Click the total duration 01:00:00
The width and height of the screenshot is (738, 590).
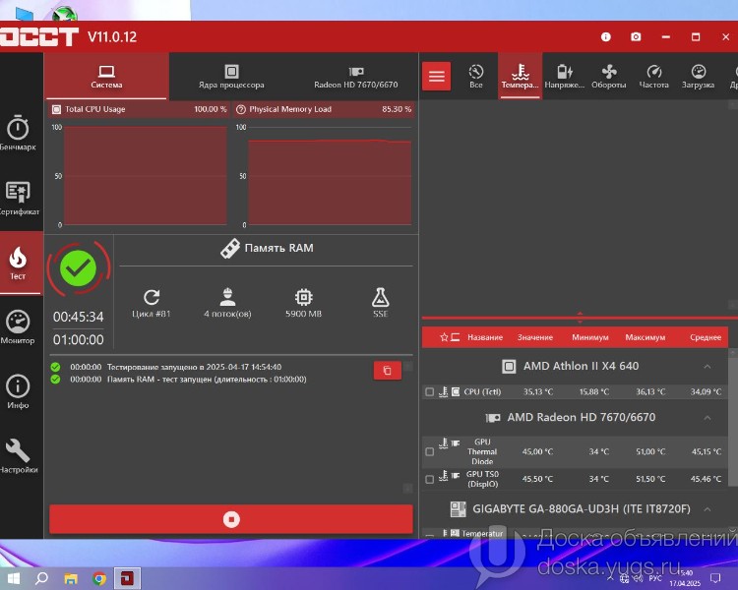point(78,339)
